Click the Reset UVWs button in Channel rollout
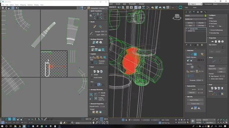 (x=212, y=69)
